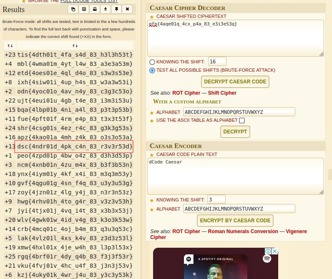
Task: Dismiss the Spotify ad with its X icon
Action: click(274, 251)
